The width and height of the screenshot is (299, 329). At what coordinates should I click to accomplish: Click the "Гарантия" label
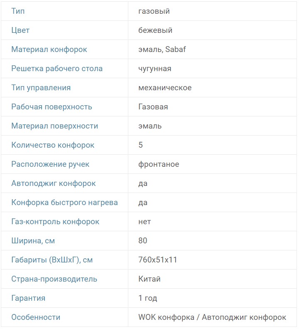(x=28, y=298)
